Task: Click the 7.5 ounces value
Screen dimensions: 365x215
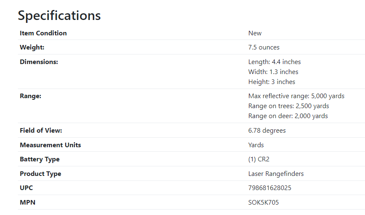Action: coord(264,47)
